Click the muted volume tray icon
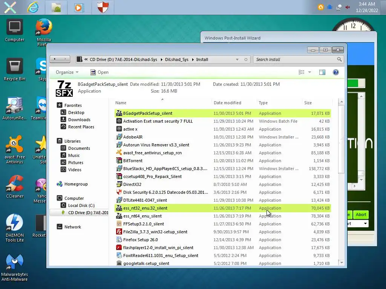Viewport: 386px width, 289px height. click(348, 7)
